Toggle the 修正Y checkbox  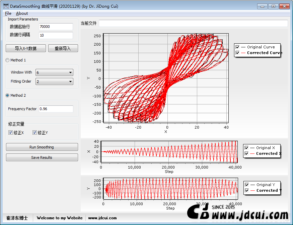[34, 133]
